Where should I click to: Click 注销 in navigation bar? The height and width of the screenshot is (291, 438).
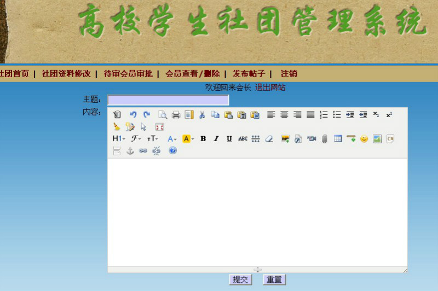(289, 74)
